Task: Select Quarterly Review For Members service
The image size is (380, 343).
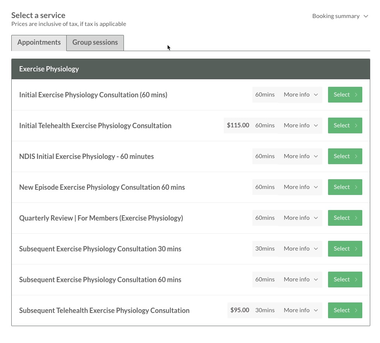Action: (345, 218)
